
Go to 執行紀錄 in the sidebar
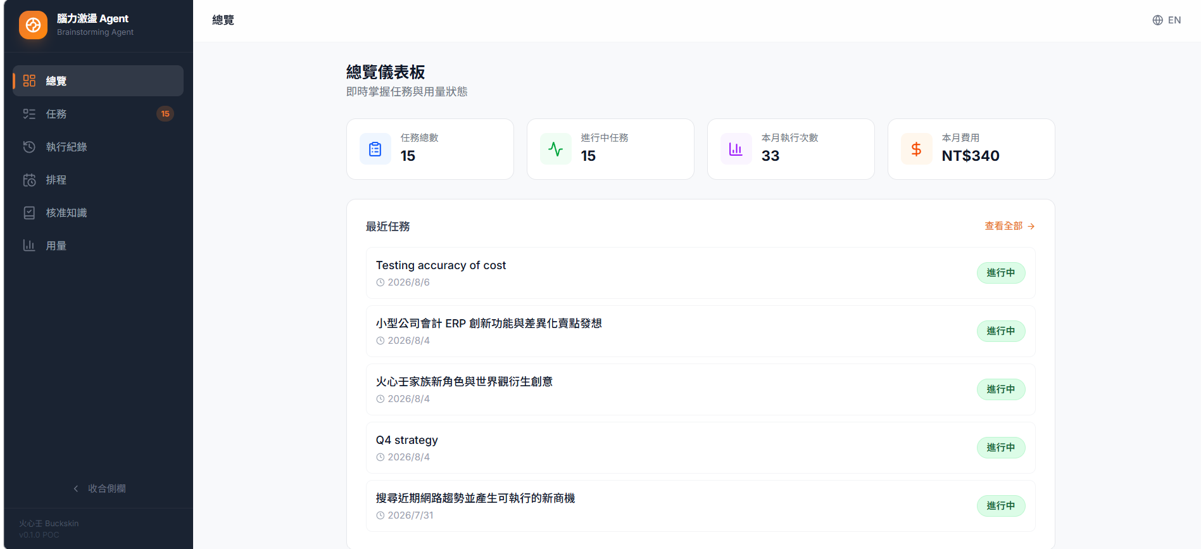[x=98, y=147]
